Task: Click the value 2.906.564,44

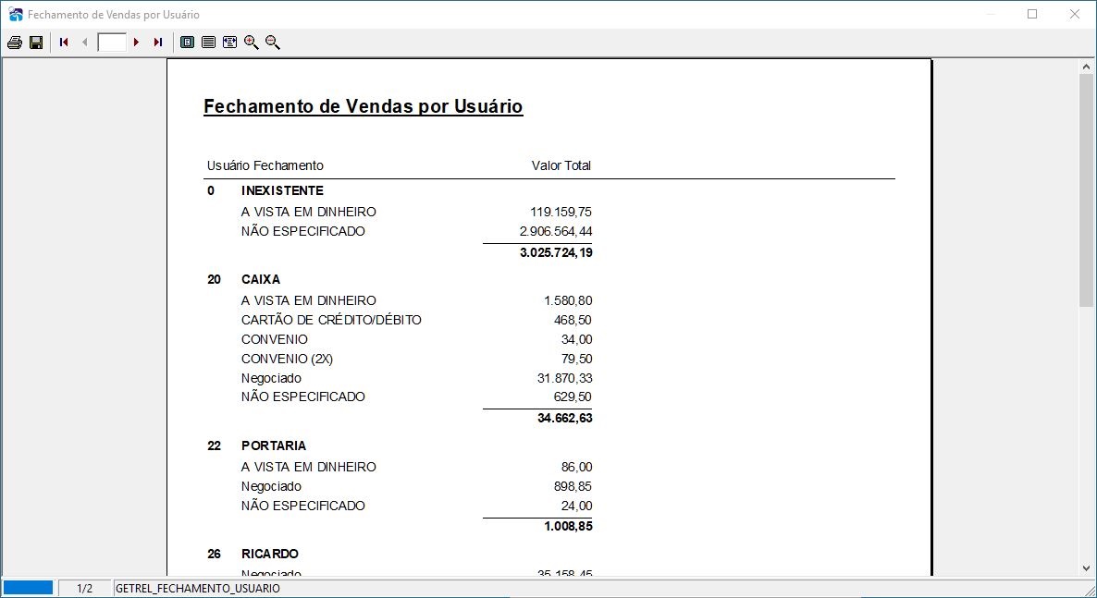Action: point(556,231)
